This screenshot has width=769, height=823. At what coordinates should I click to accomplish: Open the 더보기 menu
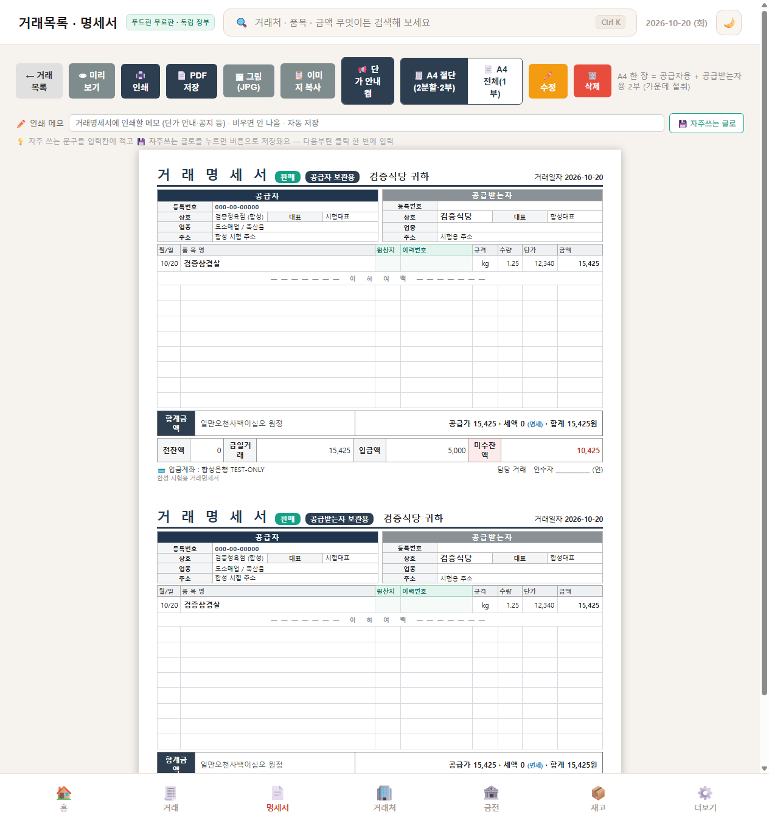pyautogui.click(x=705, y=798)
